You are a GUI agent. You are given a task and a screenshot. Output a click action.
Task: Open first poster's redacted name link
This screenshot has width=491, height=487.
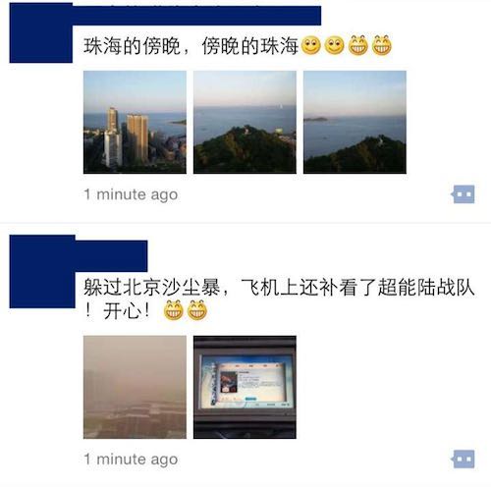(196, 15)
